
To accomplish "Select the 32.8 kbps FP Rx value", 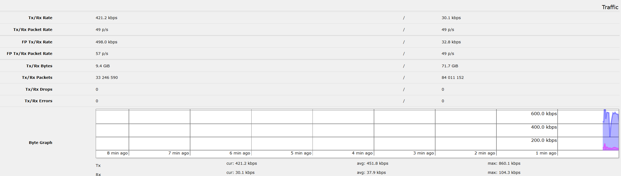I will coord(451,42).
